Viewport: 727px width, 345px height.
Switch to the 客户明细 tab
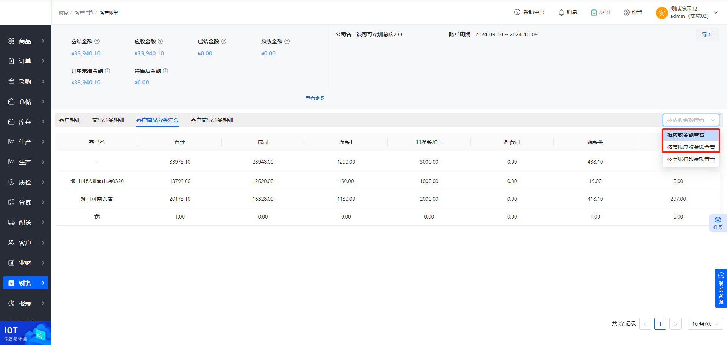click(70, 120)
